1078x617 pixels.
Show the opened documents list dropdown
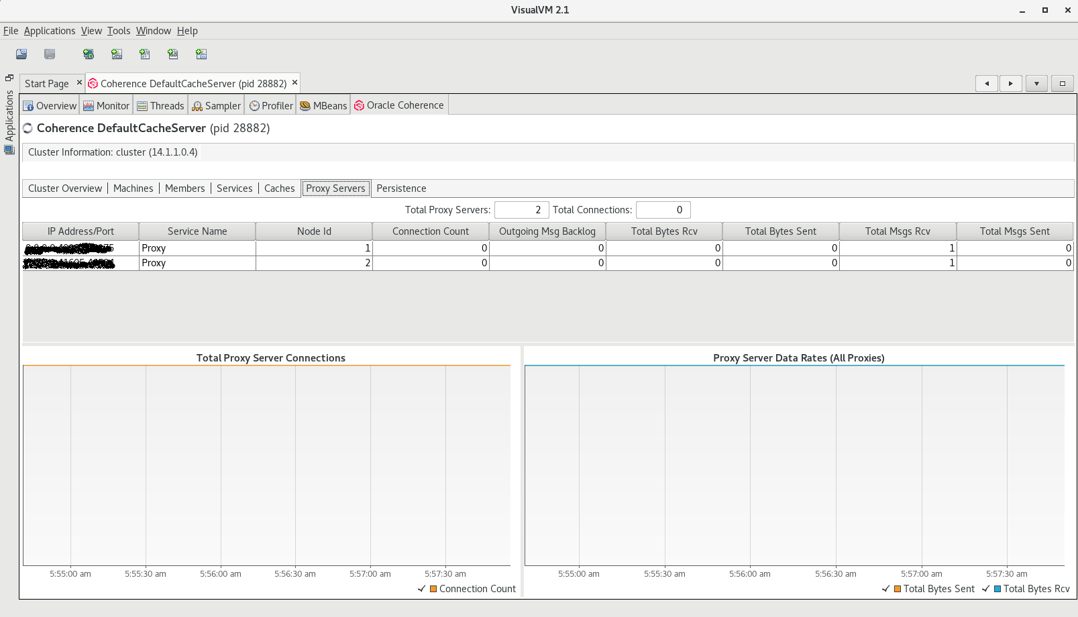tap(1036, 83)
